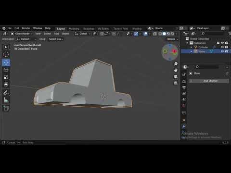Select the Annotate pencil tool
This screenshot has height=173, width=231.
pyautogui.click(x=6, y=93)
